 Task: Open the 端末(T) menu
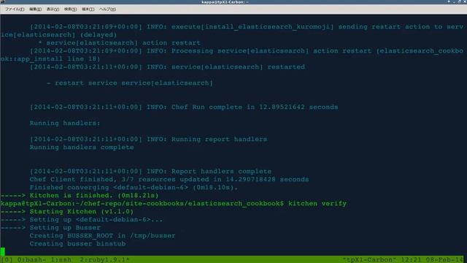point(88,9)
